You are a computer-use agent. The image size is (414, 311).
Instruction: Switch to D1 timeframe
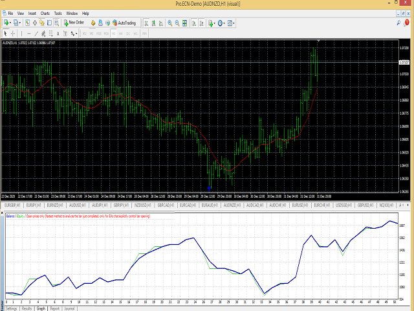[128, 34]
